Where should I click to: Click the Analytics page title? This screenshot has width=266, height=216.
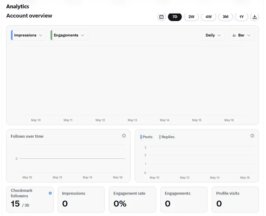pos(18,6)
